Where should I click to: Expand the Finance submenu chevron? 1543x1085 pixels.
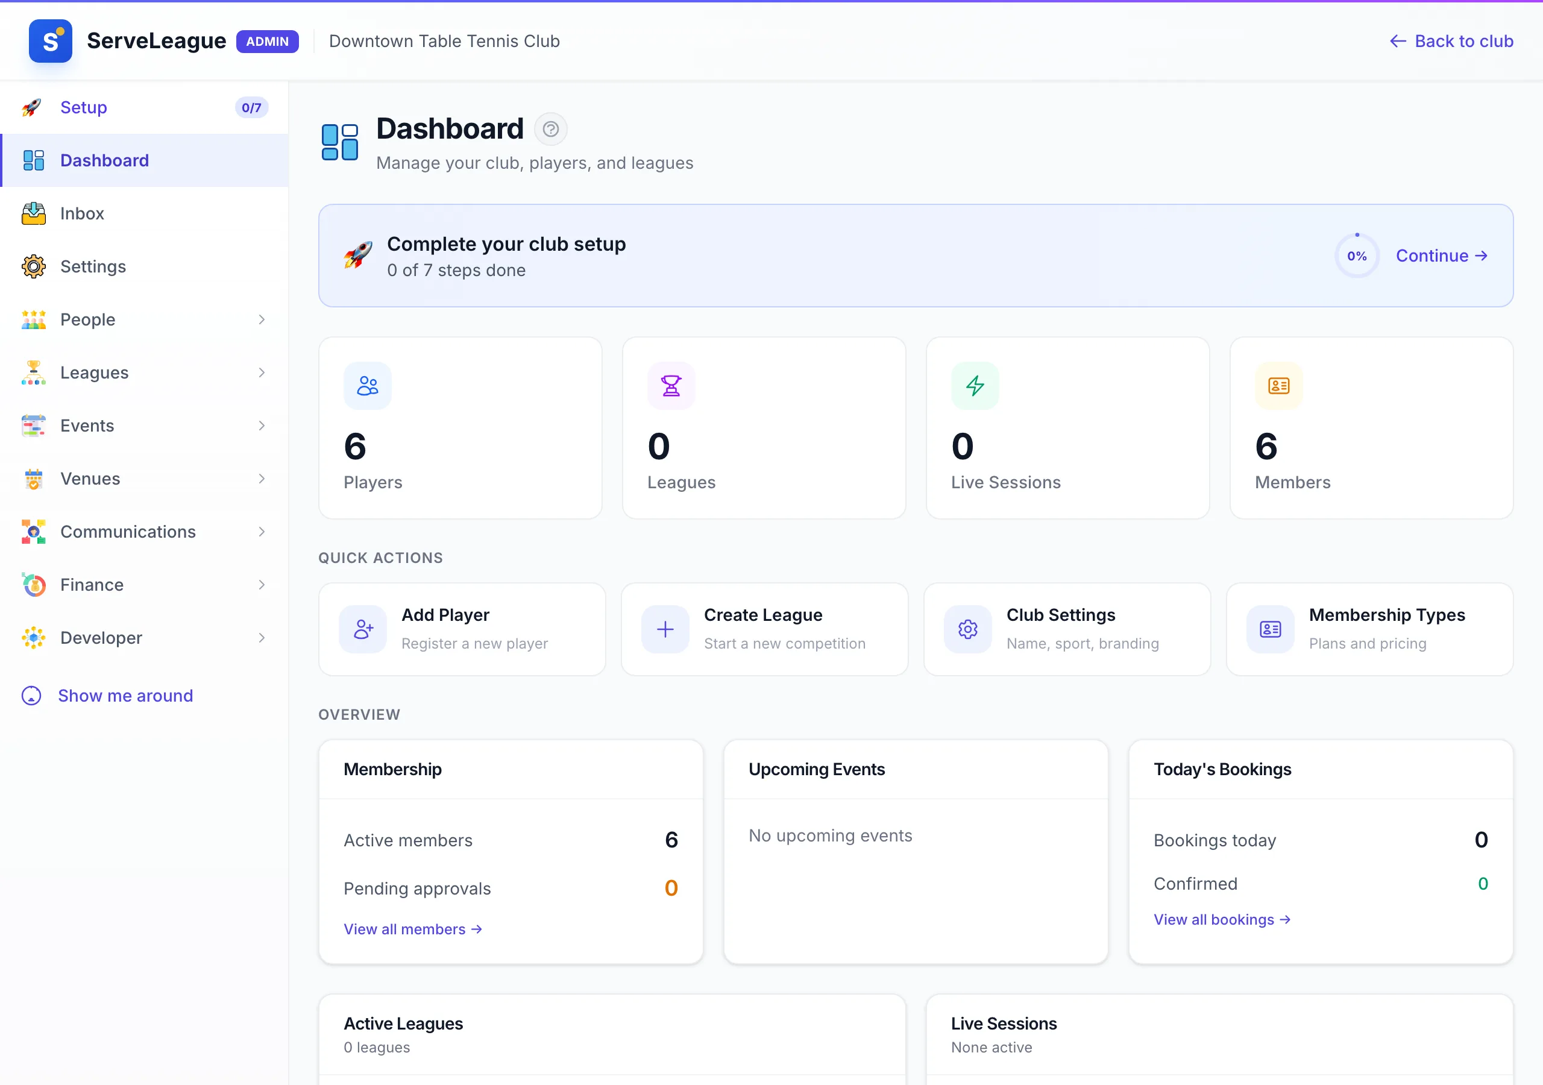tap(262, 585)
